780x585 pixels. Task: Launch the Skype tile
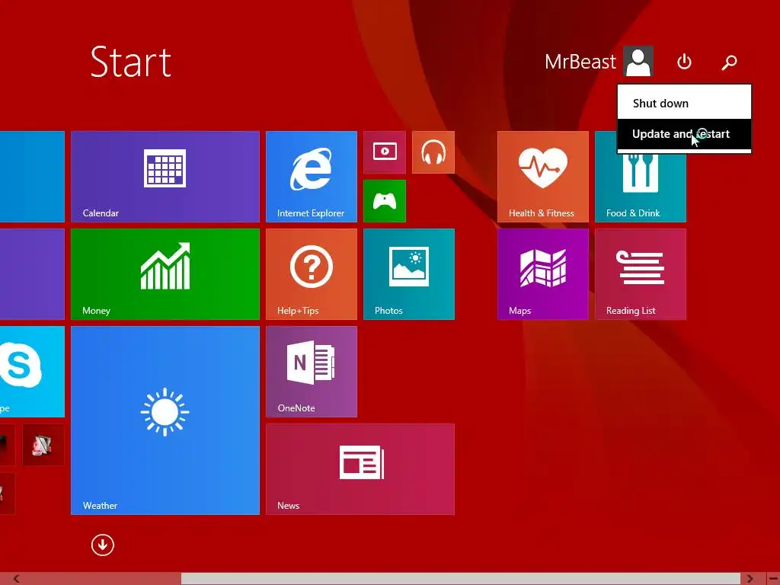(x=32, y=372)
